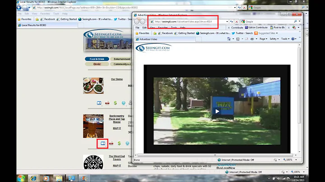Image resolution: width=325 pixels, height=182 pixels.
Task: Select the On Air category button
Action: [97, 64]
